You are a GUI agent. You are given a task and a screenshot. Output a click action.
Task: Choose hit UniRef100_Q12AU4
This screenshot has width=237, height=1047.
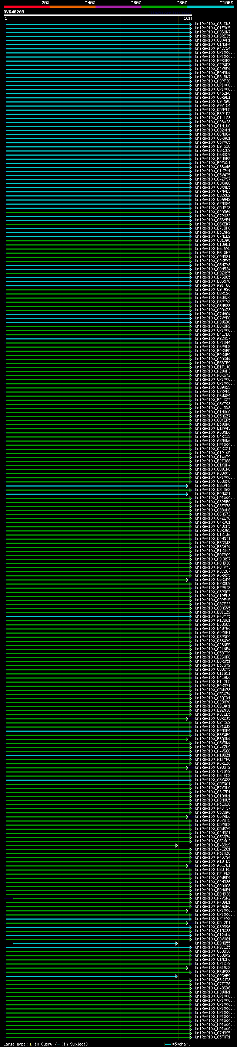point(213,935)
